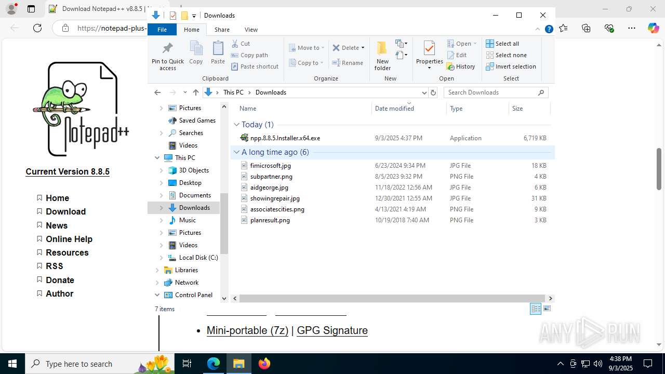Viewport: 665px width, 374px height.
Task: Click the GPG Signature link
Action: point(332,330)
